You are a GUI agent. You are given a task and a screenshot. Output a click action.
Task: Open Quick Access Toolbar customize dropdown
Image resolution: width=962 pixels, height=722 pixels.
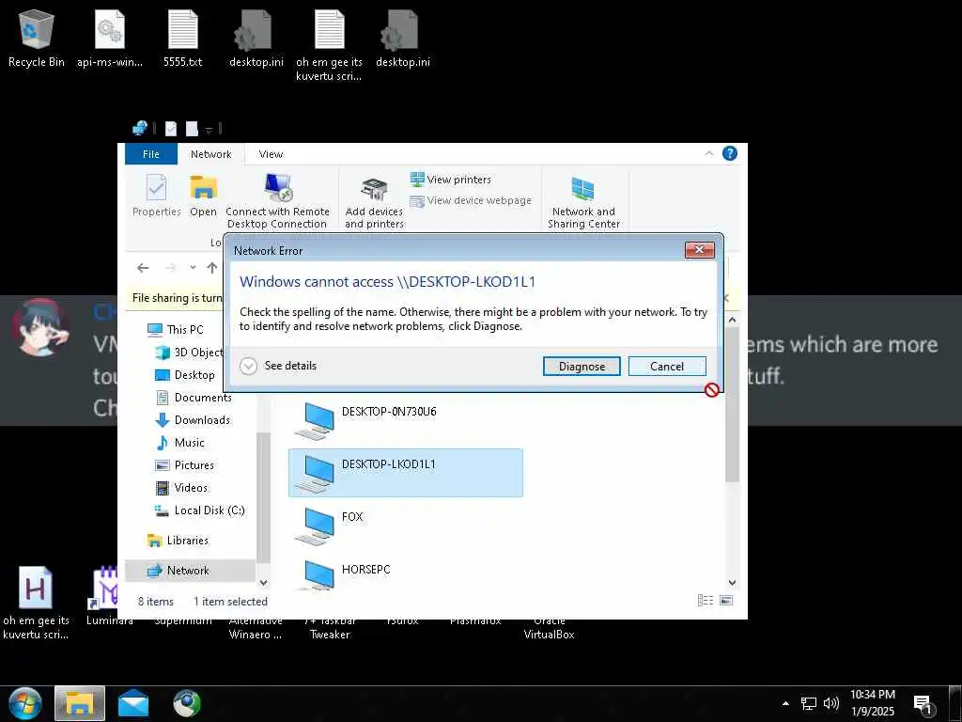(x=209, y=130)
